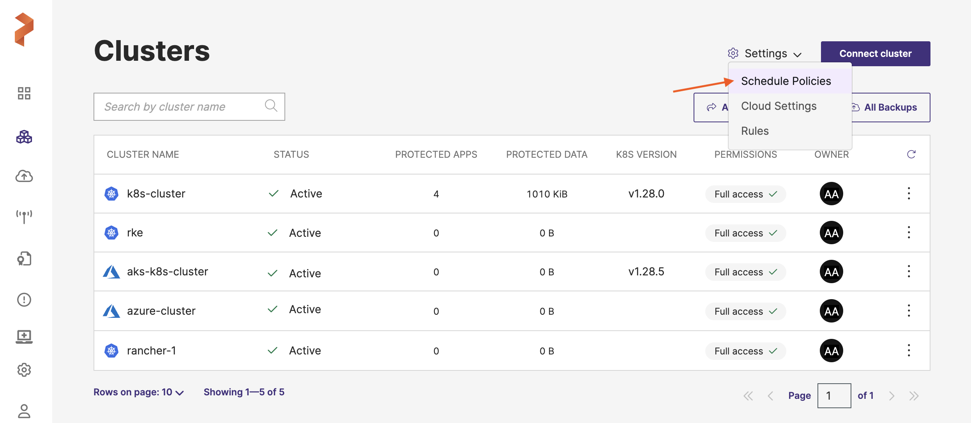The height and width of the screenshot is (423, 971).
Task: Open the alerts exclamation icon in sidebar
Action: pos(24,300)
